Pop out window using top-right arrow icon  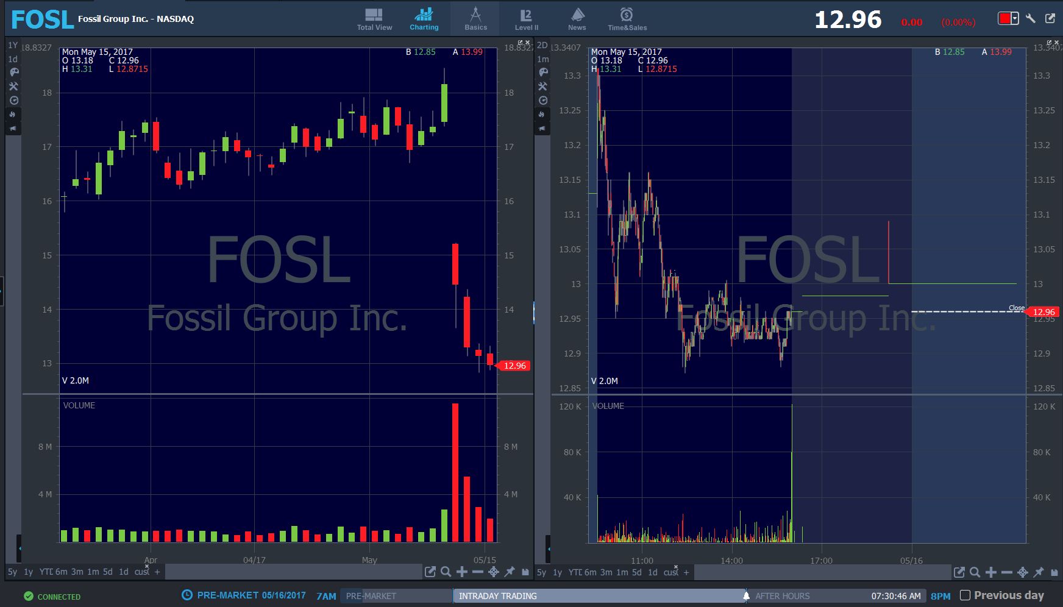[x=1050, y=18]
